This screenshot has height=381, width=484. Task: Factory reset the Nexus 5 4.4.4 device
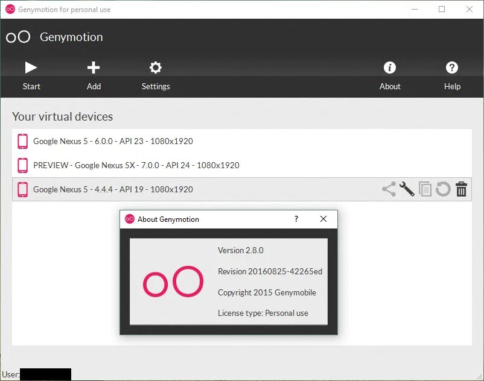[443, 189]
